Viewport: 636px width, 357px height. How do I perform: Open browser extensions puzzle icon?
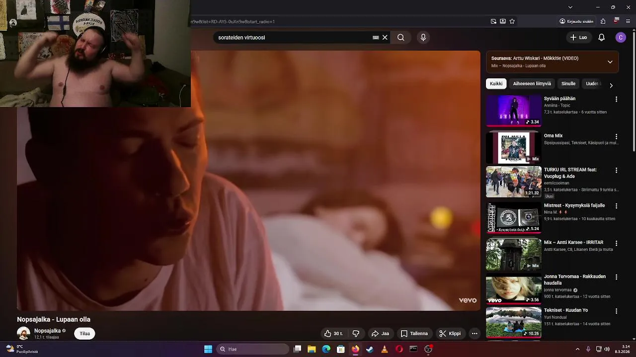click(x=603, y=21)
